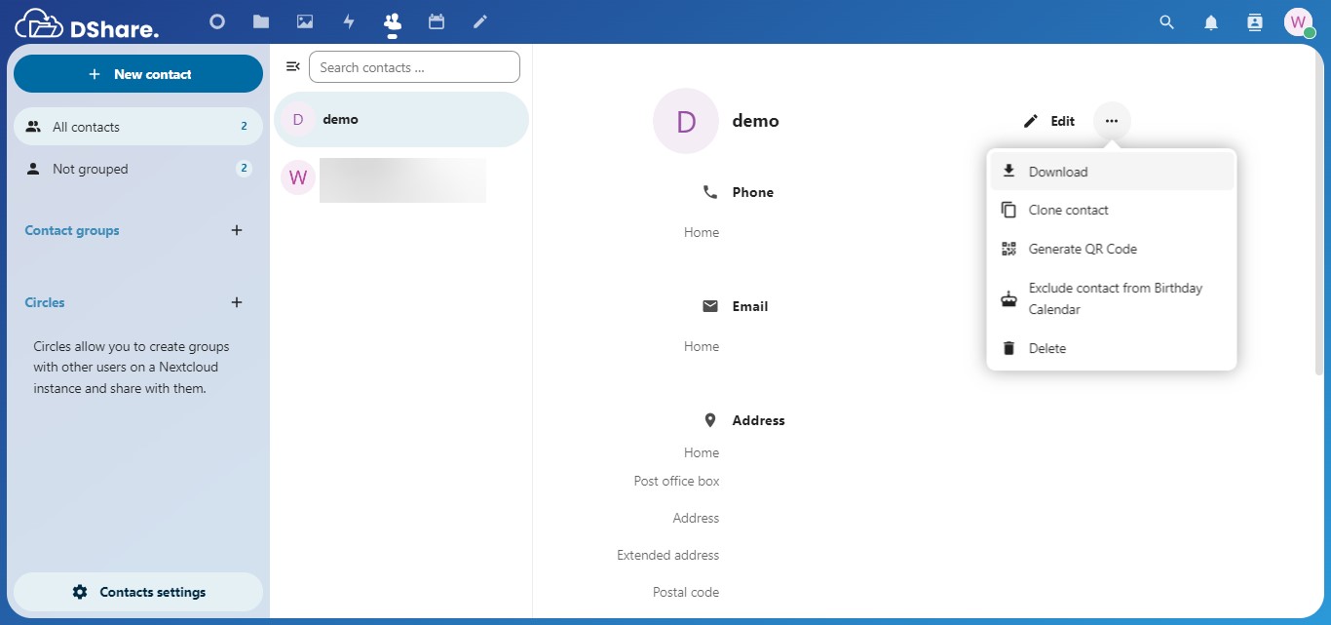The image size is (1331, 625).
Task: Open the Activity lightning bolt icon
Action: pyautogui.click(x=349, y=21)
